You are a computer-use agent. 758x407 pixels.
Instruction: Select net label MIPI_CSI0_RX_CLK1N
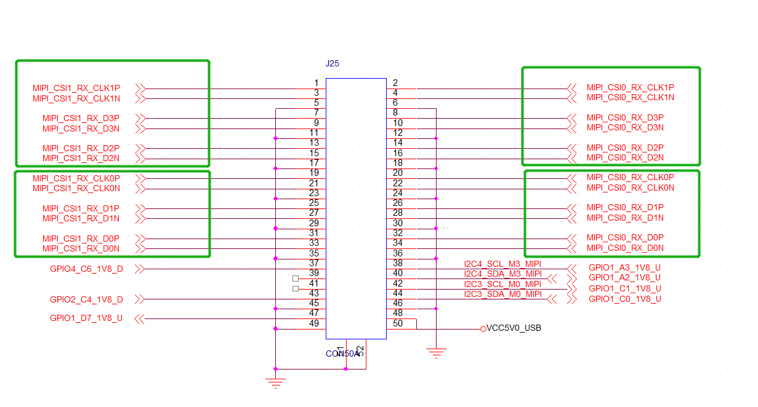tap(630, 97)
